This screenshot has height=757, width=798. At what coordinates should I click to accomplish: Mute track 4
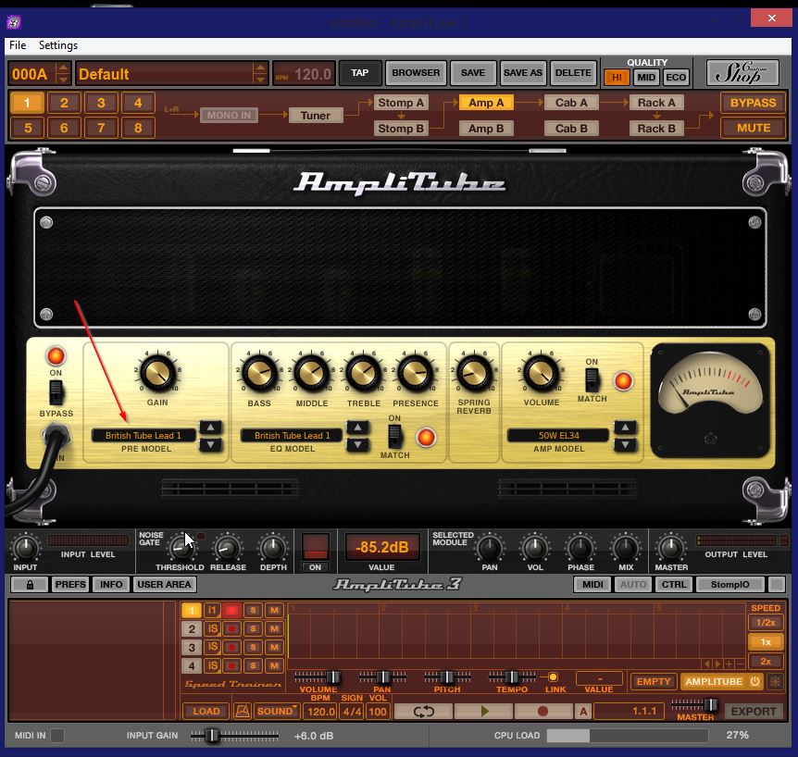click(274, 665)
